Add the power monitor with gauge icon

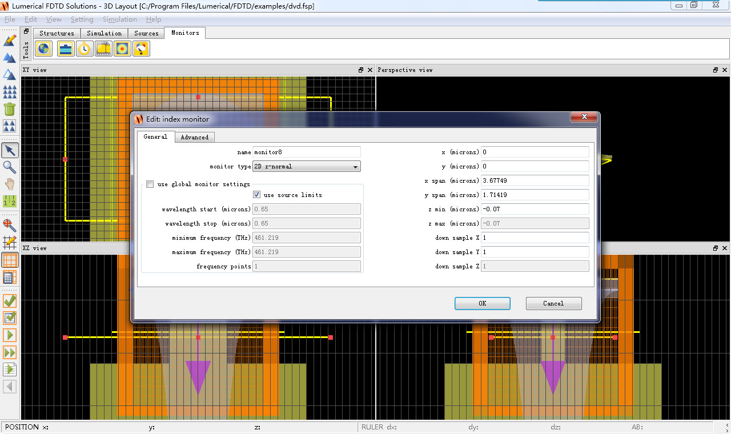click(x=141, y=49)
